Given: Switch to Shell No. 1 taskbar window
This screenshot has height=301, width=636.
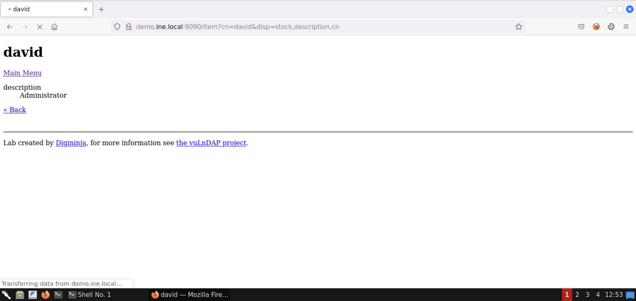Looking at the screenshot, I should 90,295.
